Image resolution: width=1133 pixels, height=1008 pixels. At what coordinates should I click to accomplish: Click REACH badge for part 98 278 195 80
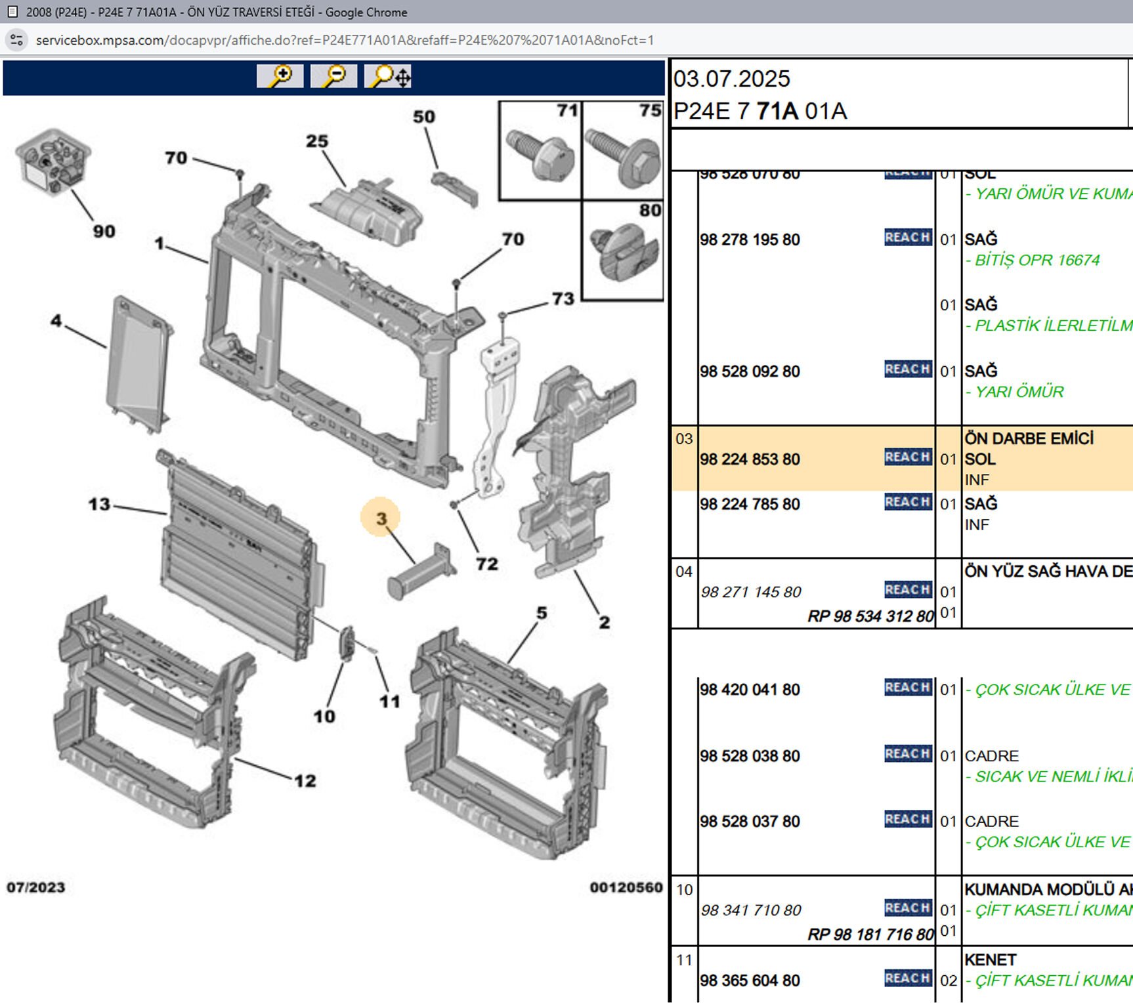pos(908,238)
